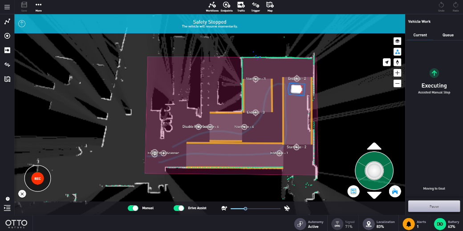Click the map layers icon
Image resolution: width=463 pixels, height=231 pixels.
(398, 41)
